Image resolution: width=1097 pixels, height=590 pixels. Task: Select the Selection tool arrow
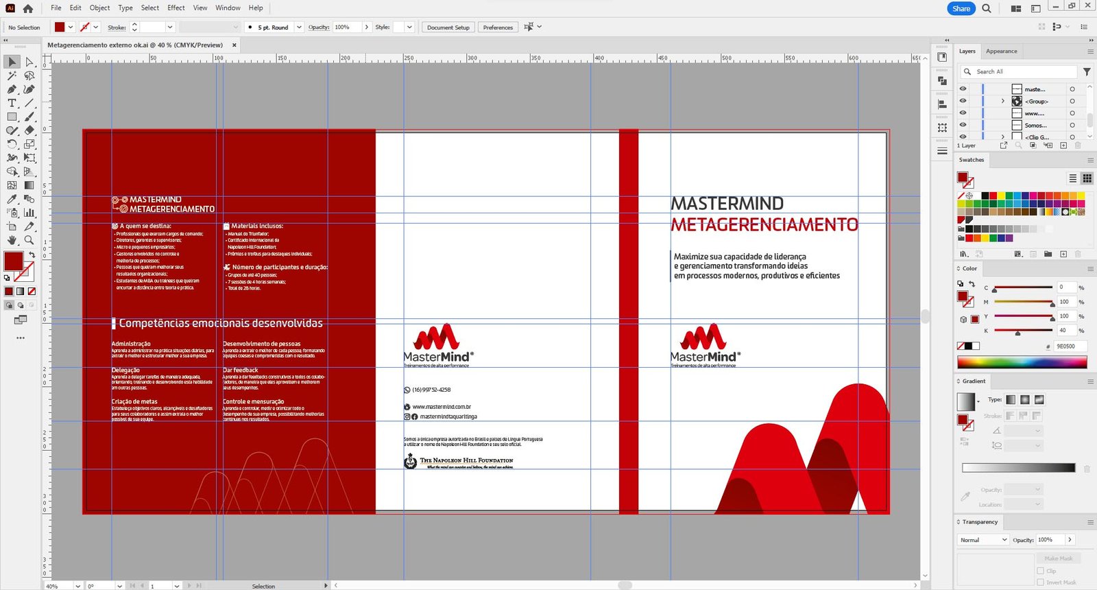click(x=12, y=62)
